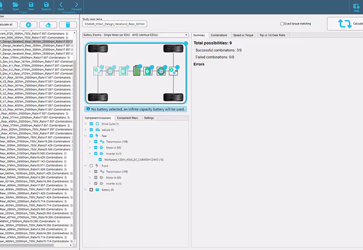Toggle the Drive Cycle (1) checkbox
This screenshot has height=250, width=363.
click(x=91, y=124)
